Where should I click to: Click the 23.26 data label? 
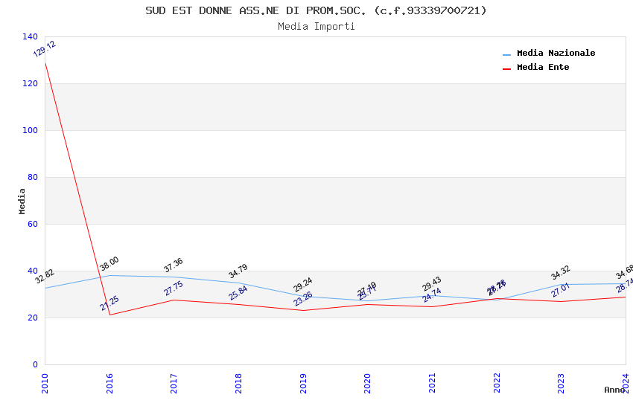(x=303, y=299)
